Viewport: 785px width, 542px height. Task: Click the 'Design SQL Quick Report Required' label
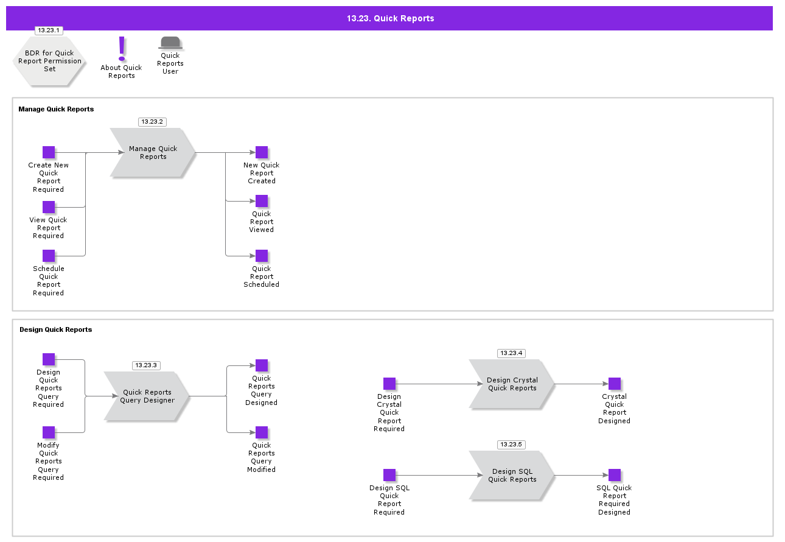coord(389,500)
